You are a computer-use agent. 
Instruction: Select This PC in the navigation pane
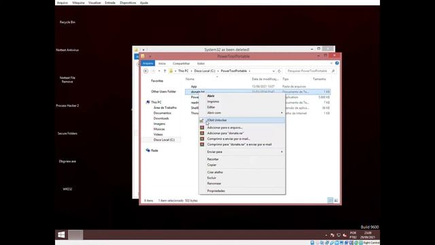tap(156, 102)
